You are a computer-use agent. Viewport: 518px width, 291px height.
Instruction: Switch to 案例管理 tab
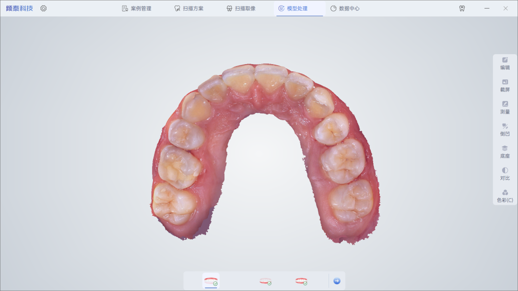pyautogui.click(x=136, y=8)
